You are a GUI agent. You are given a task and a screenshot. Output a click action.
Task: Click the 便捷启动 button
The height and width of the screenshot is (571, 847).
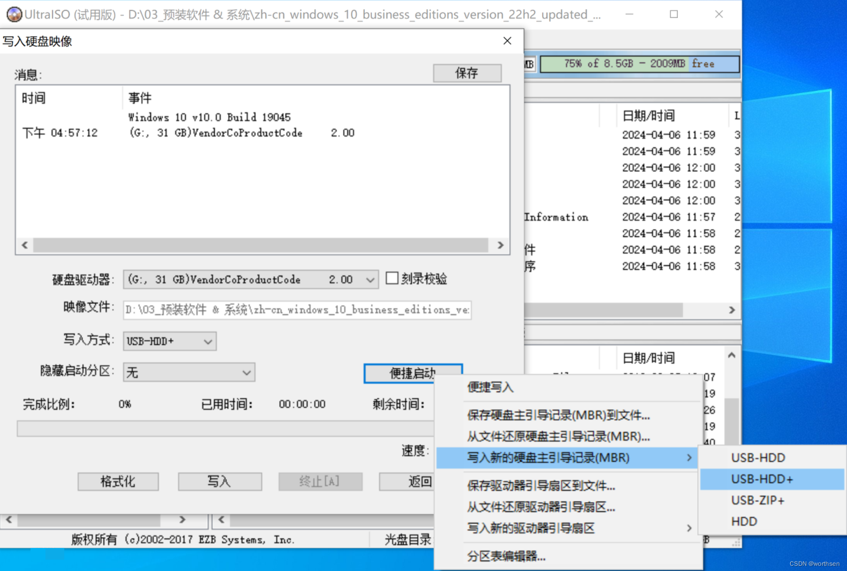pos(401,374)
